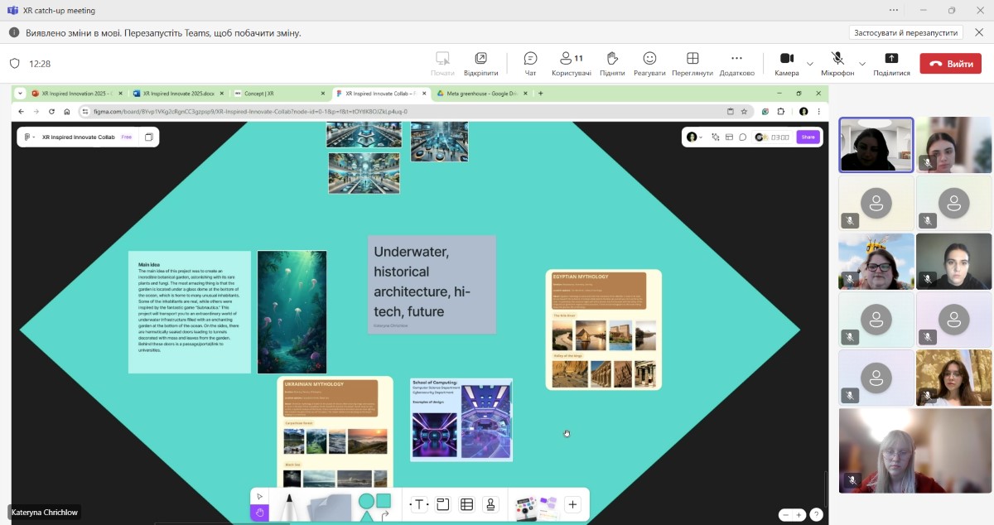
Task: Zoom in the FigJam canvas
Action: [x=799, y=514]
